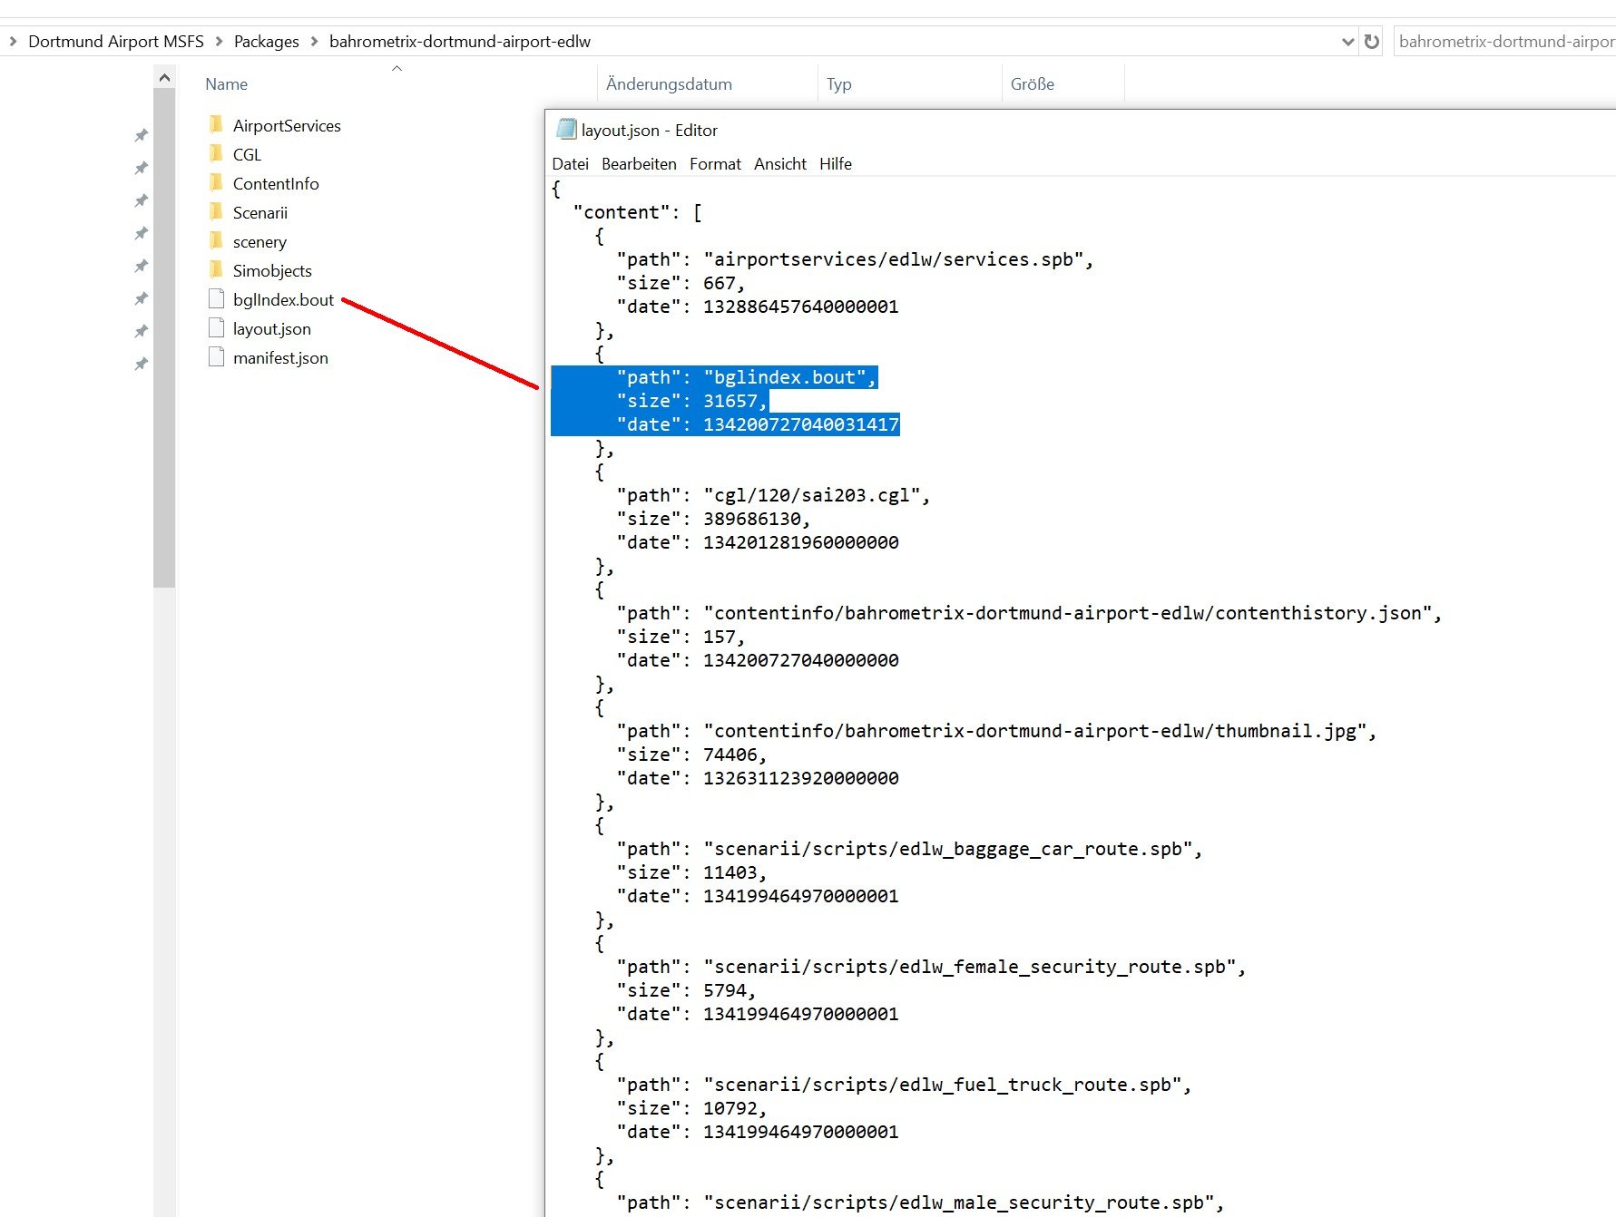Image resolution: width=1616 pixels, height=1217 pixels.
Task: Select the bglIndex.bout file icon
Action: (x=216, y=299)
